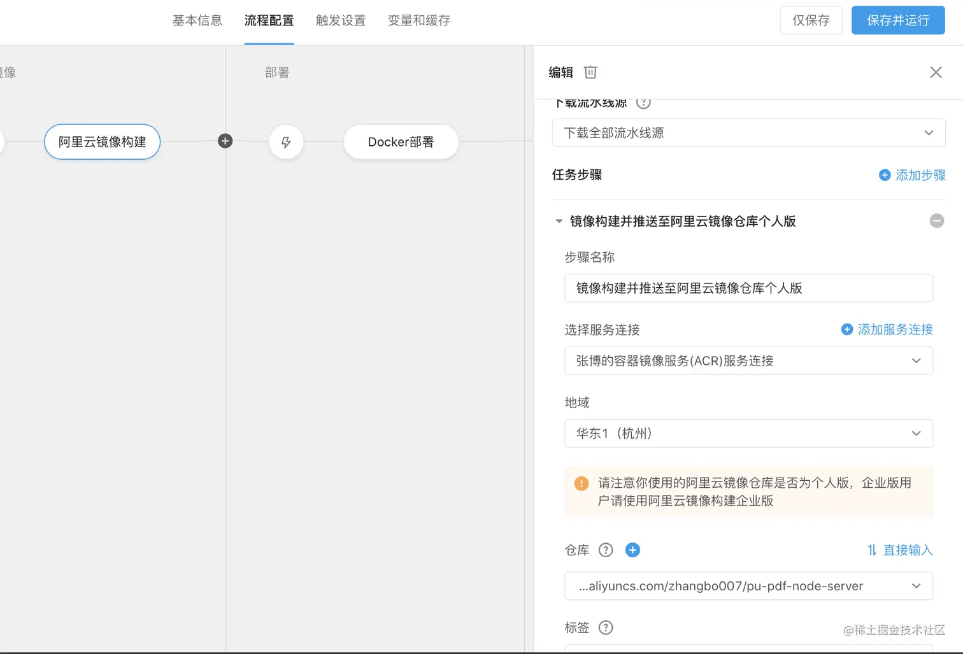Switch to 直接输入 mode

tap(900, 550)
